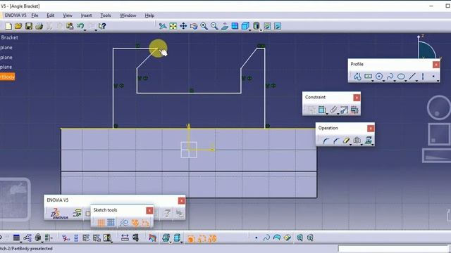Toggle the sketcher Grid display

click(x=101, y=223)
